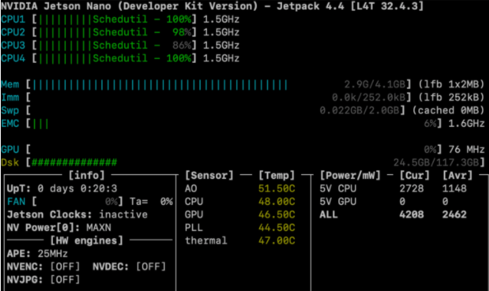Viewport: 489px width, 291px height.
Task: Click the [Avr] column header
Action: pyautogui.click(x=457, y=175)
